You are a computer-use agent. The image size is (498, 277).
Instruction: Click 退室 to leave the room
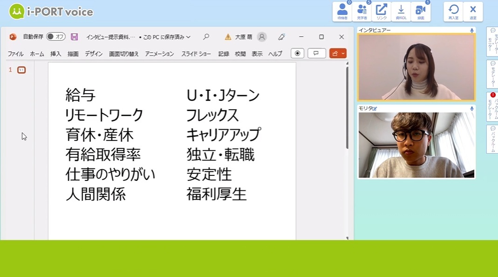(473, 10)
